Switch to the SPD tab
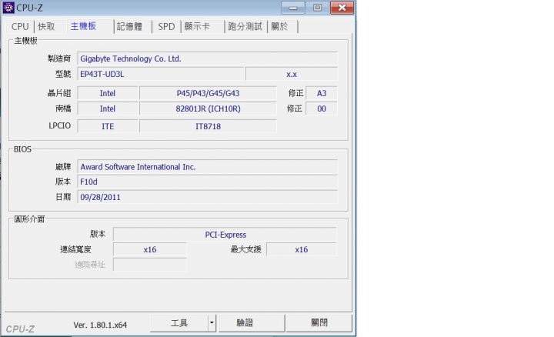 click(166, 26)
